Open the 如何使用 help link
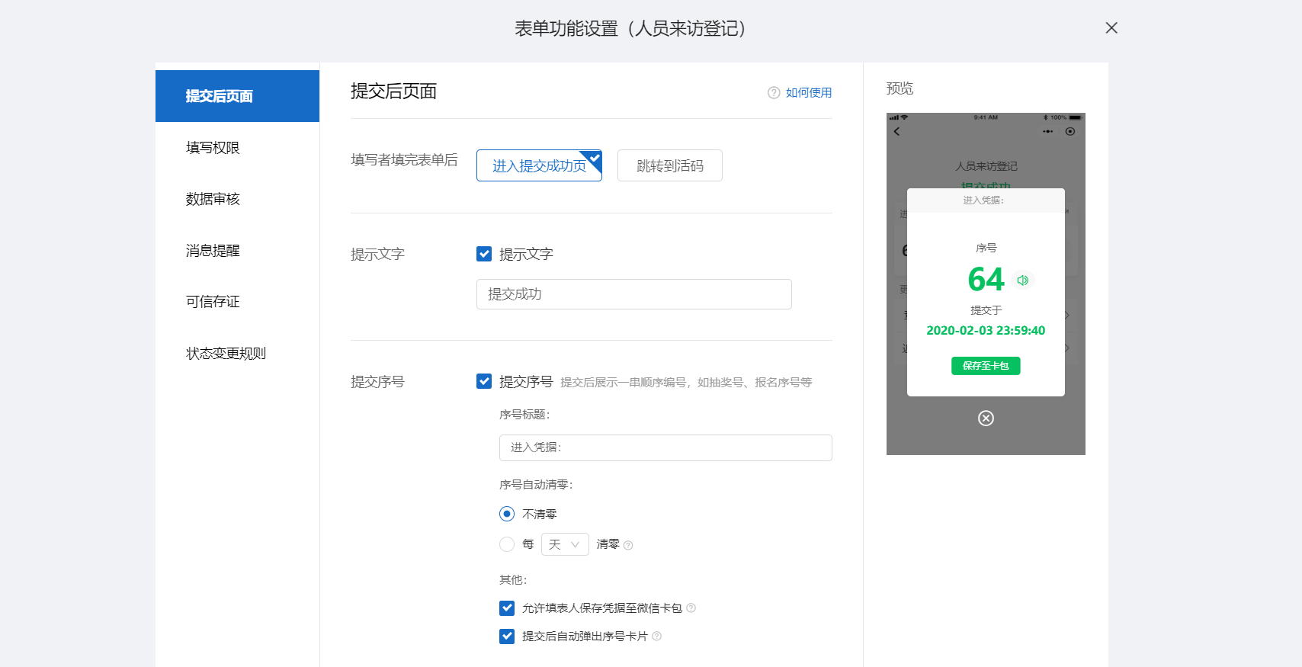The image size is (1302, 667). 809,93
